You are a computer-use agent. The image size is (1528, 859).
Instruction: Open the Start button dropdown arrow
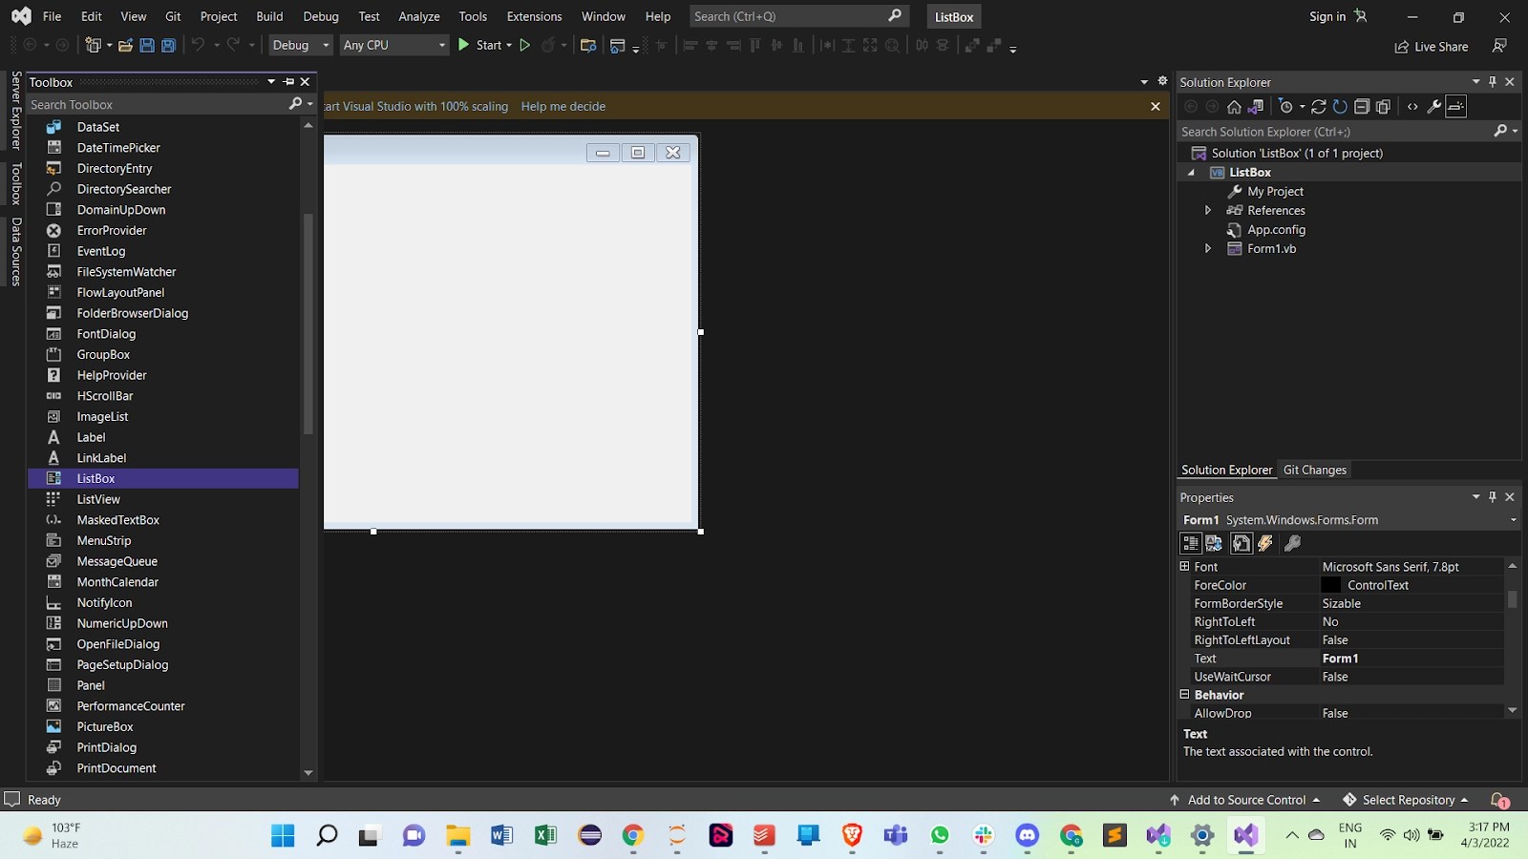coord(509,45)
